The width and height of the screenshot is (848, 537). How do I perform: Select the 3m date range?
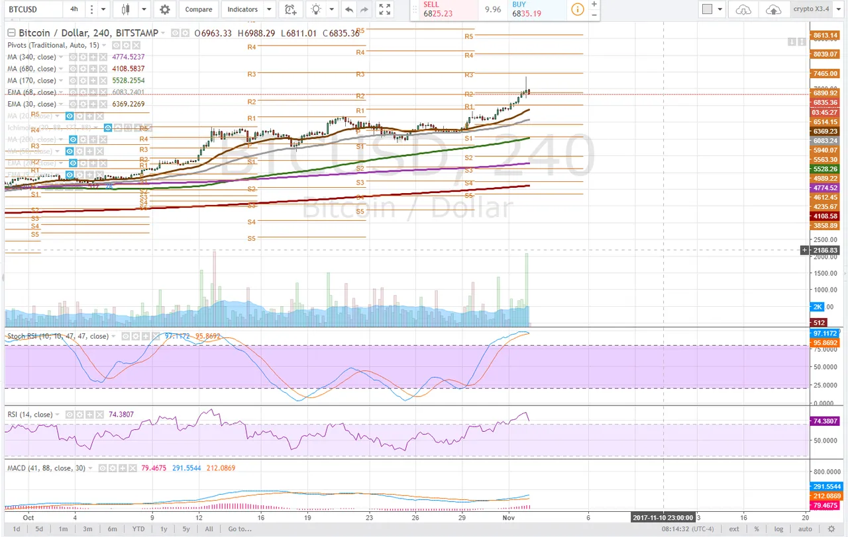tap(88, 529)
